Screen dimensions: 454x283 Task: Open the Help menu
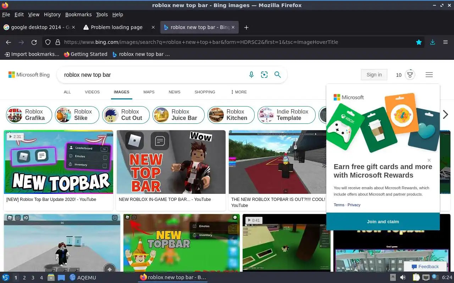118,15
